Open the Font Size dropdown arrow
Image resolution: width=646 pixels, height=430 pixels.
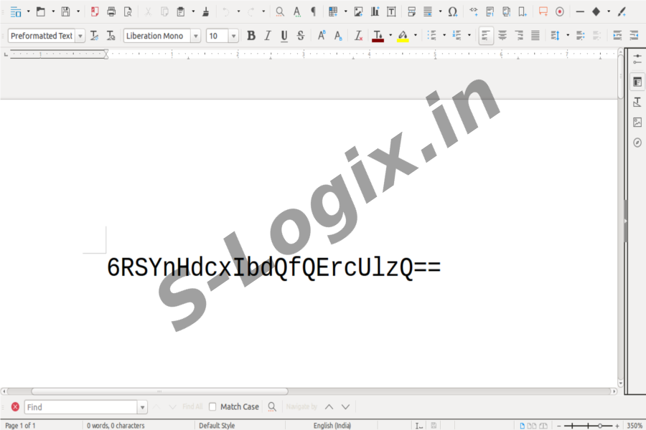[233, 36]
